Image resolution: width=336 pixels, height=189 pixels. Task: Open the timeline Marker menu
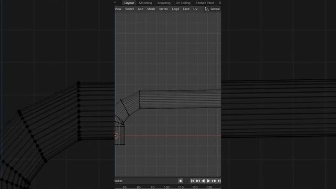[x=119, y=181]
